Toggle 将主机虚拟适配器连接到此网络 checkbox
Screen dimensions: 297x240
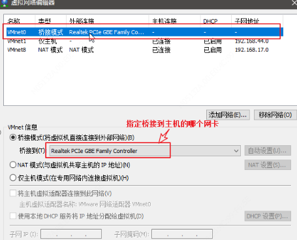[13, 194]
